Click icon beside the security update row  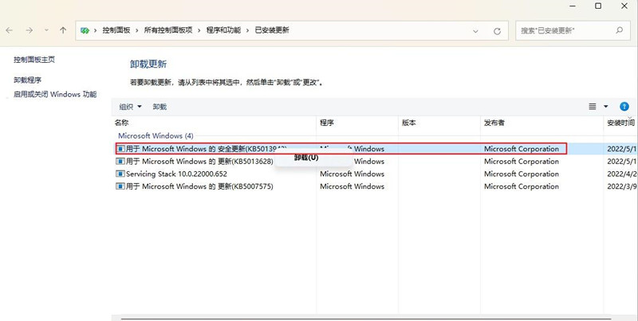pyautogui.click(x=121, y=149)
